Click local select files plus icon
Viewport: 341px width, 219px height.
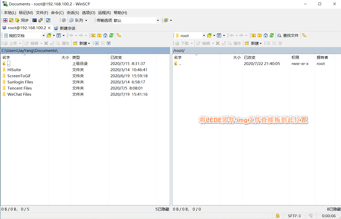97,43
